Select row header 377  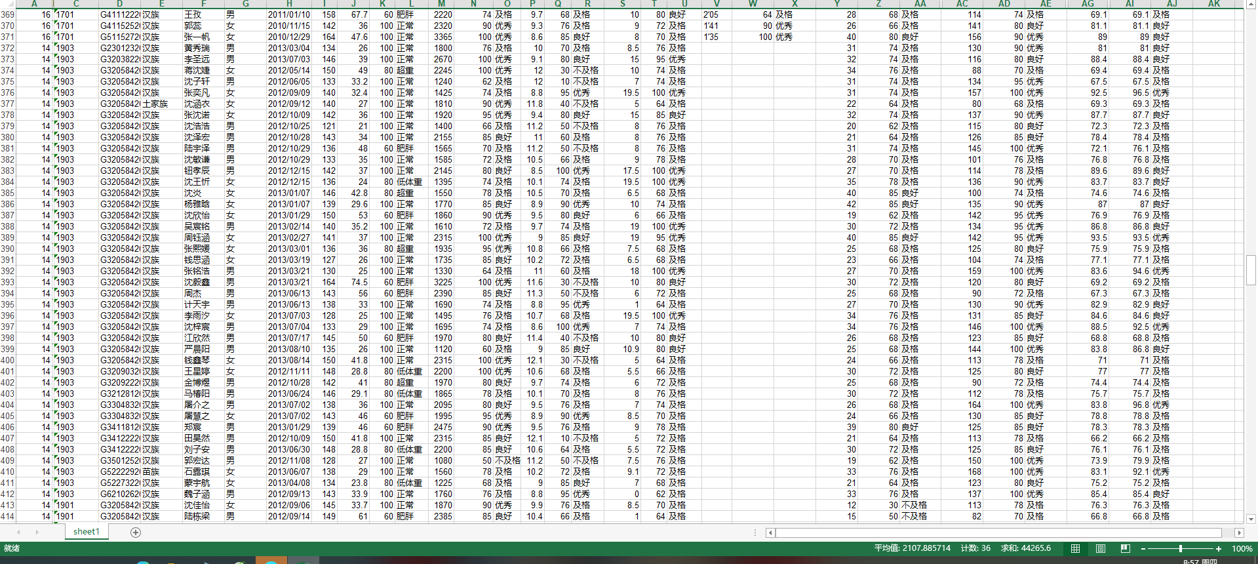(x=7, y=104)
